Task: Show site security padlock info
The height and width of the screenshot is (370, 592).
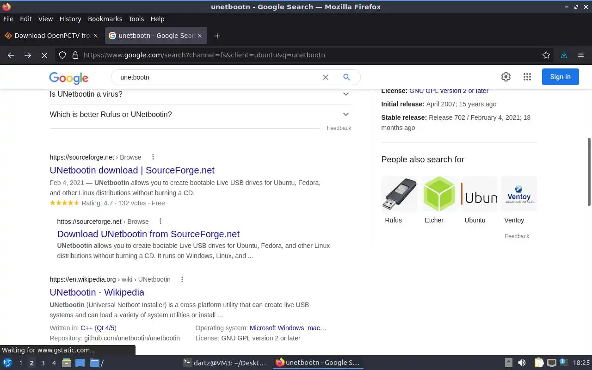Action: tap(75, 55)
